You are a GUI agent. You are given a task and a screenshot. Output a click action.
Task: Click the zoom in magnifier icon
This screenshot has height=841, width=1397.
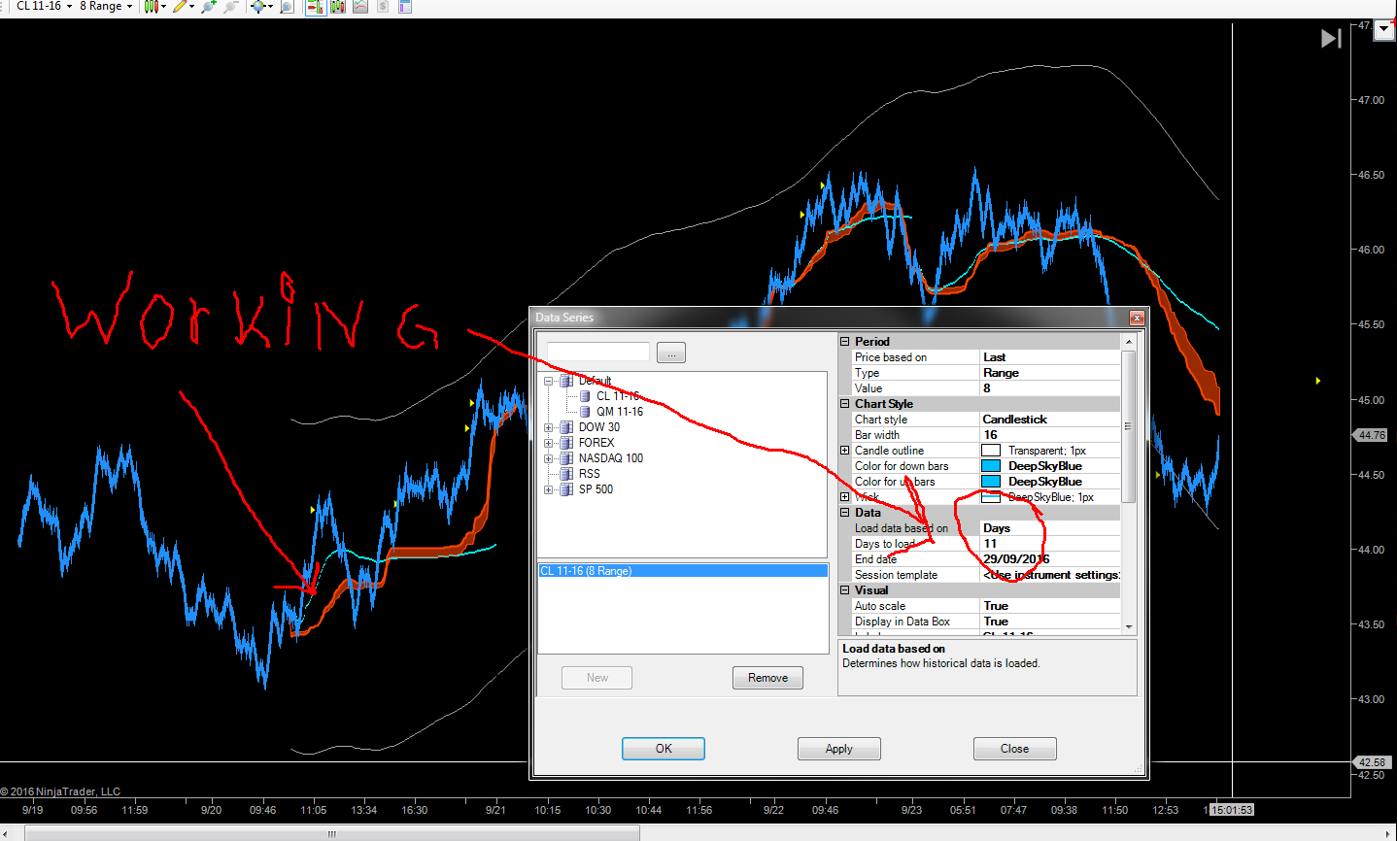click(x=208, y=6)
